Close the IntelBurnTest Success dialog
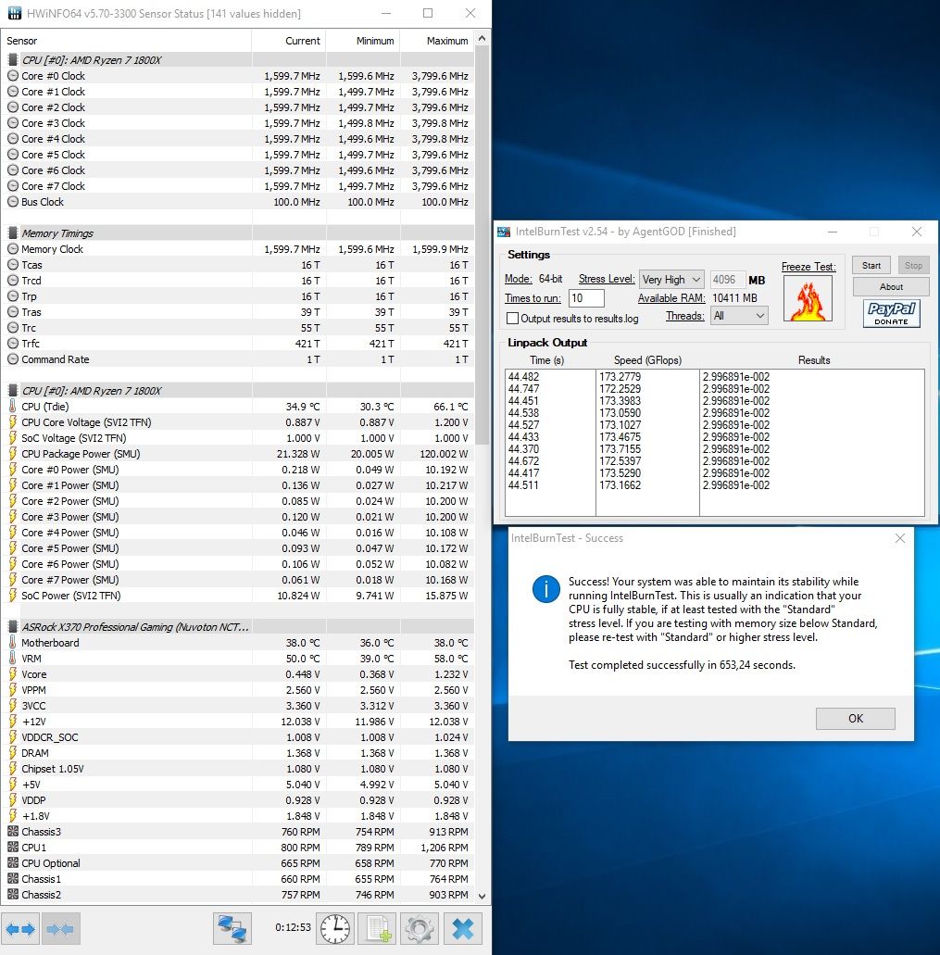Image resolution: width=940 pixels, height=955 pixels. (x=900, y=538)
